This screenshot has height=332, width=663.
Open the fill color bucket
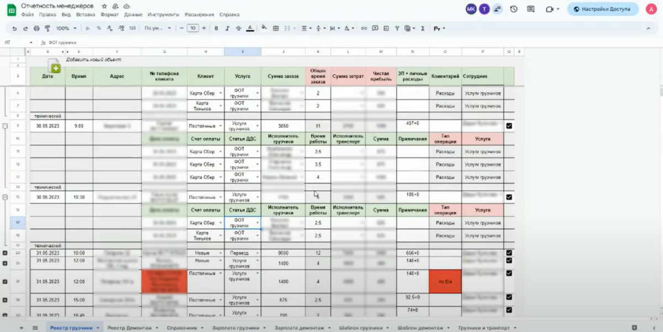[x=264, y=28]
